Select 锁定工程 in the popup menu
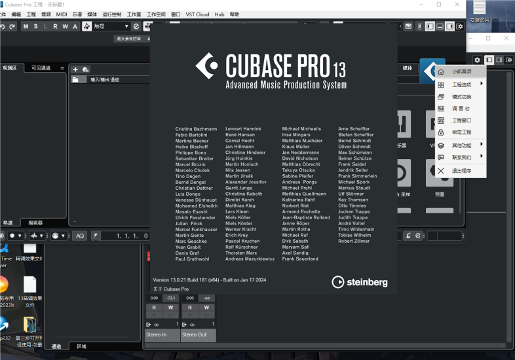515x360 pixels. point(461,132)
